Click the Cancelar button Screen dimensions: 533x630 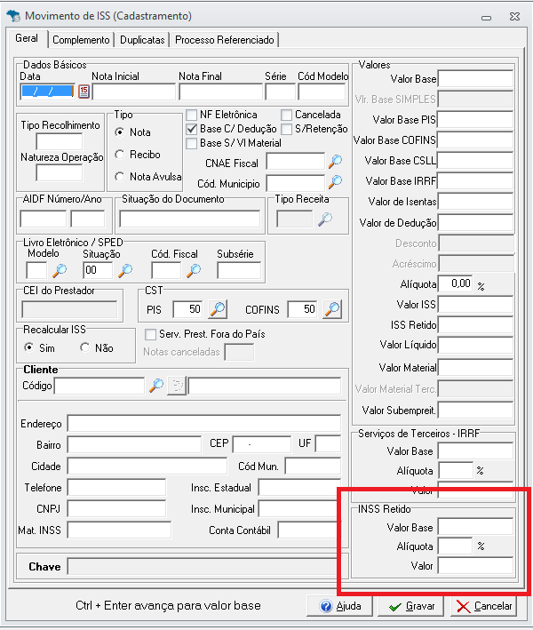(484, 606)
